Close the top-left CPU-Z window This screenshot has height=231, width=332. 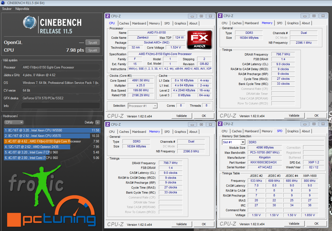(211, 16)
